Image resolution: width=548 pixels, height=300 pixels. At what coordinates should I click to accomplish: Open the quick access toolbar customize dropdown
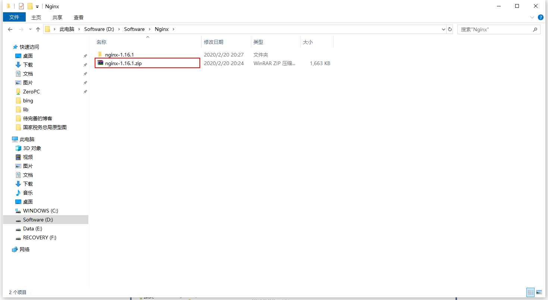(x=37, y=7)
